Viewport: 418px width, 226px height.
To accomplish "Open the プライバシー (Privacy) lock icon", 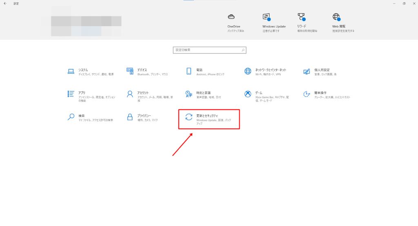I will [130, 117].
